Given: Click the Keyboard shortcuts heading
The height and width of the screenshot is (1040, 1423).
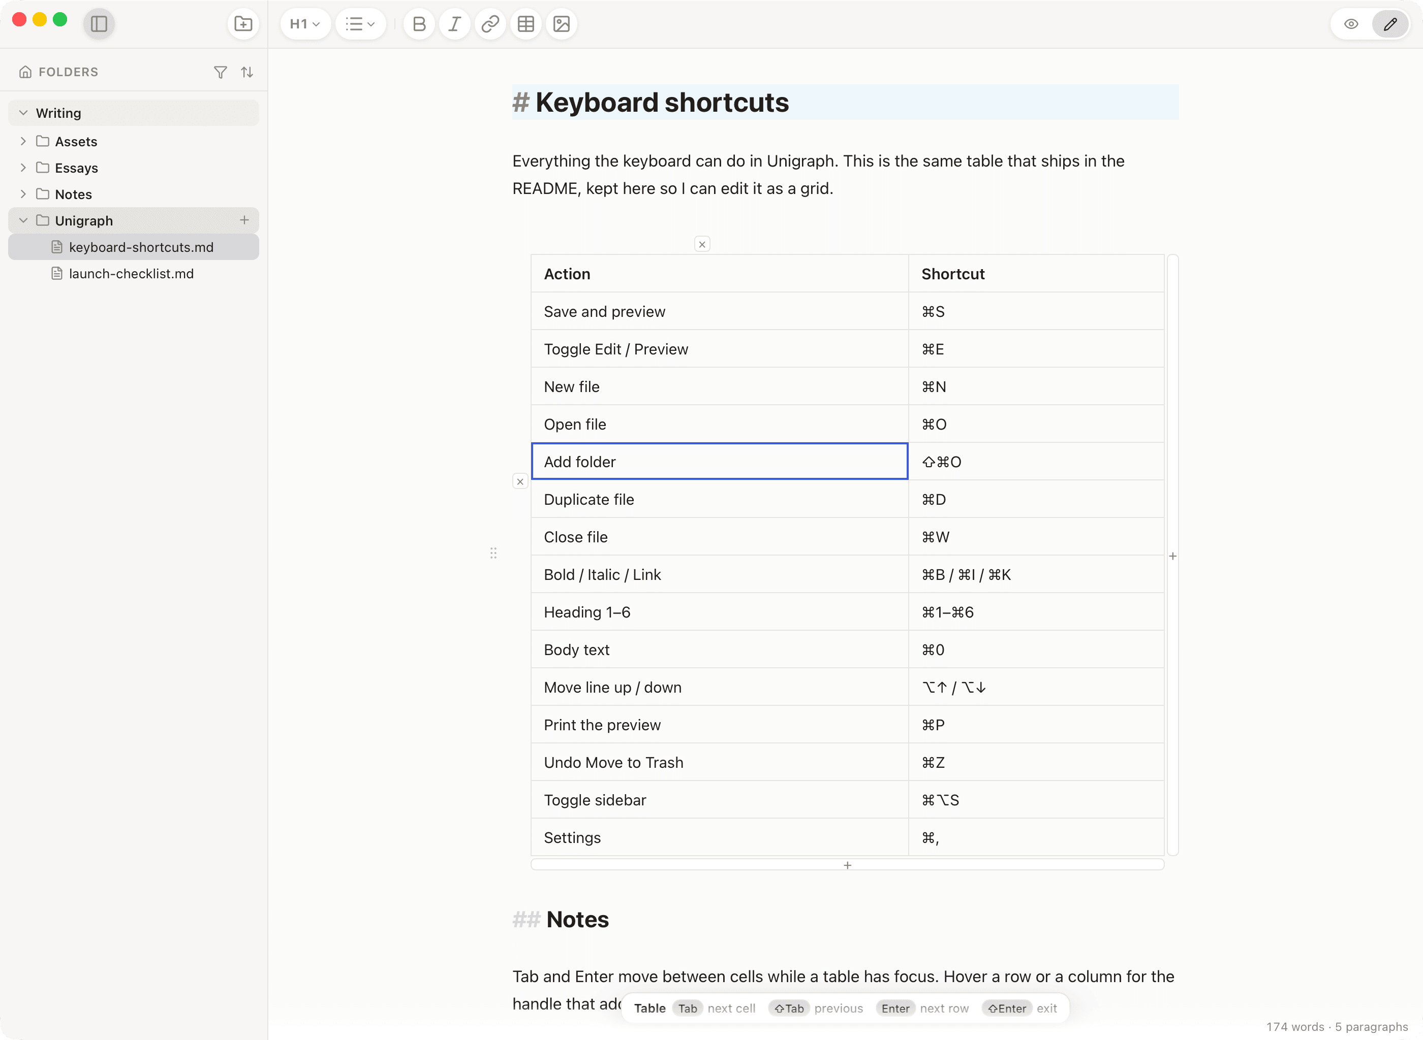Looking at the screenshot, I should click(662, 103).
